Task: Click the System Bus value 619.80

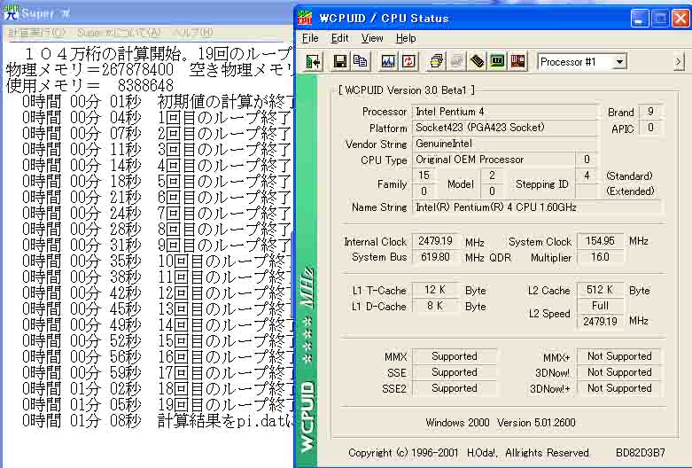Action: [x=436, y=257]
